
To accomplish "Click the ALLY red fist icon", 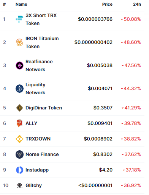I will click(19, 123).
